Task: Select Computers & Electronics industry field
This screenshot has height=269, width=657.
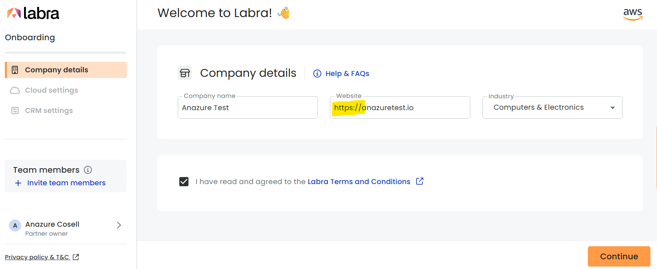Action: pos(552,108)
